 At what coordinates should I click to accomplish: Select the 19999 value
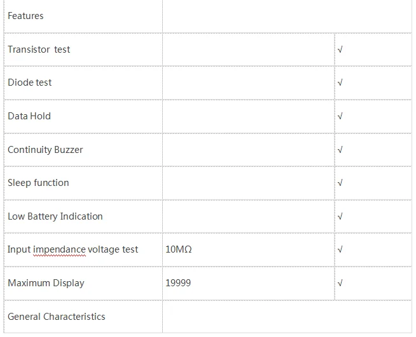(178, 283)
